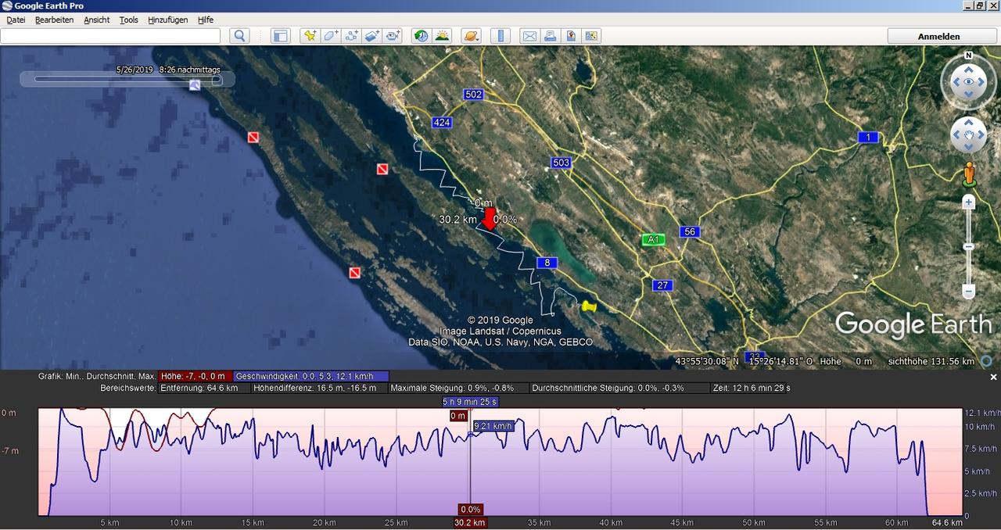This screenshot has width=1001, height=530.
Task: Open the planet switcher dropdown icon
Action: (x=472, y=36)
